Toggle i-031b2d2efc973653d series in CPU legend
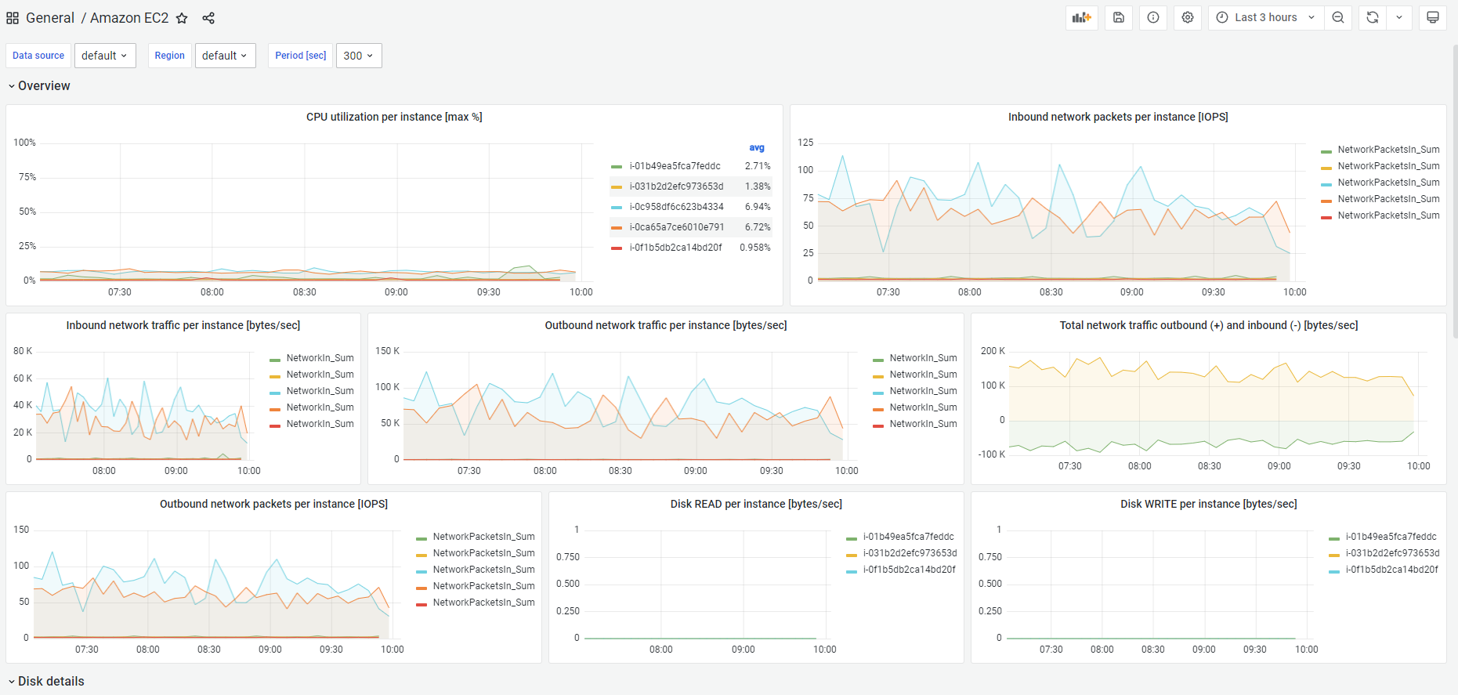This screenshot has width=1458, height=695. pos(677,186)
